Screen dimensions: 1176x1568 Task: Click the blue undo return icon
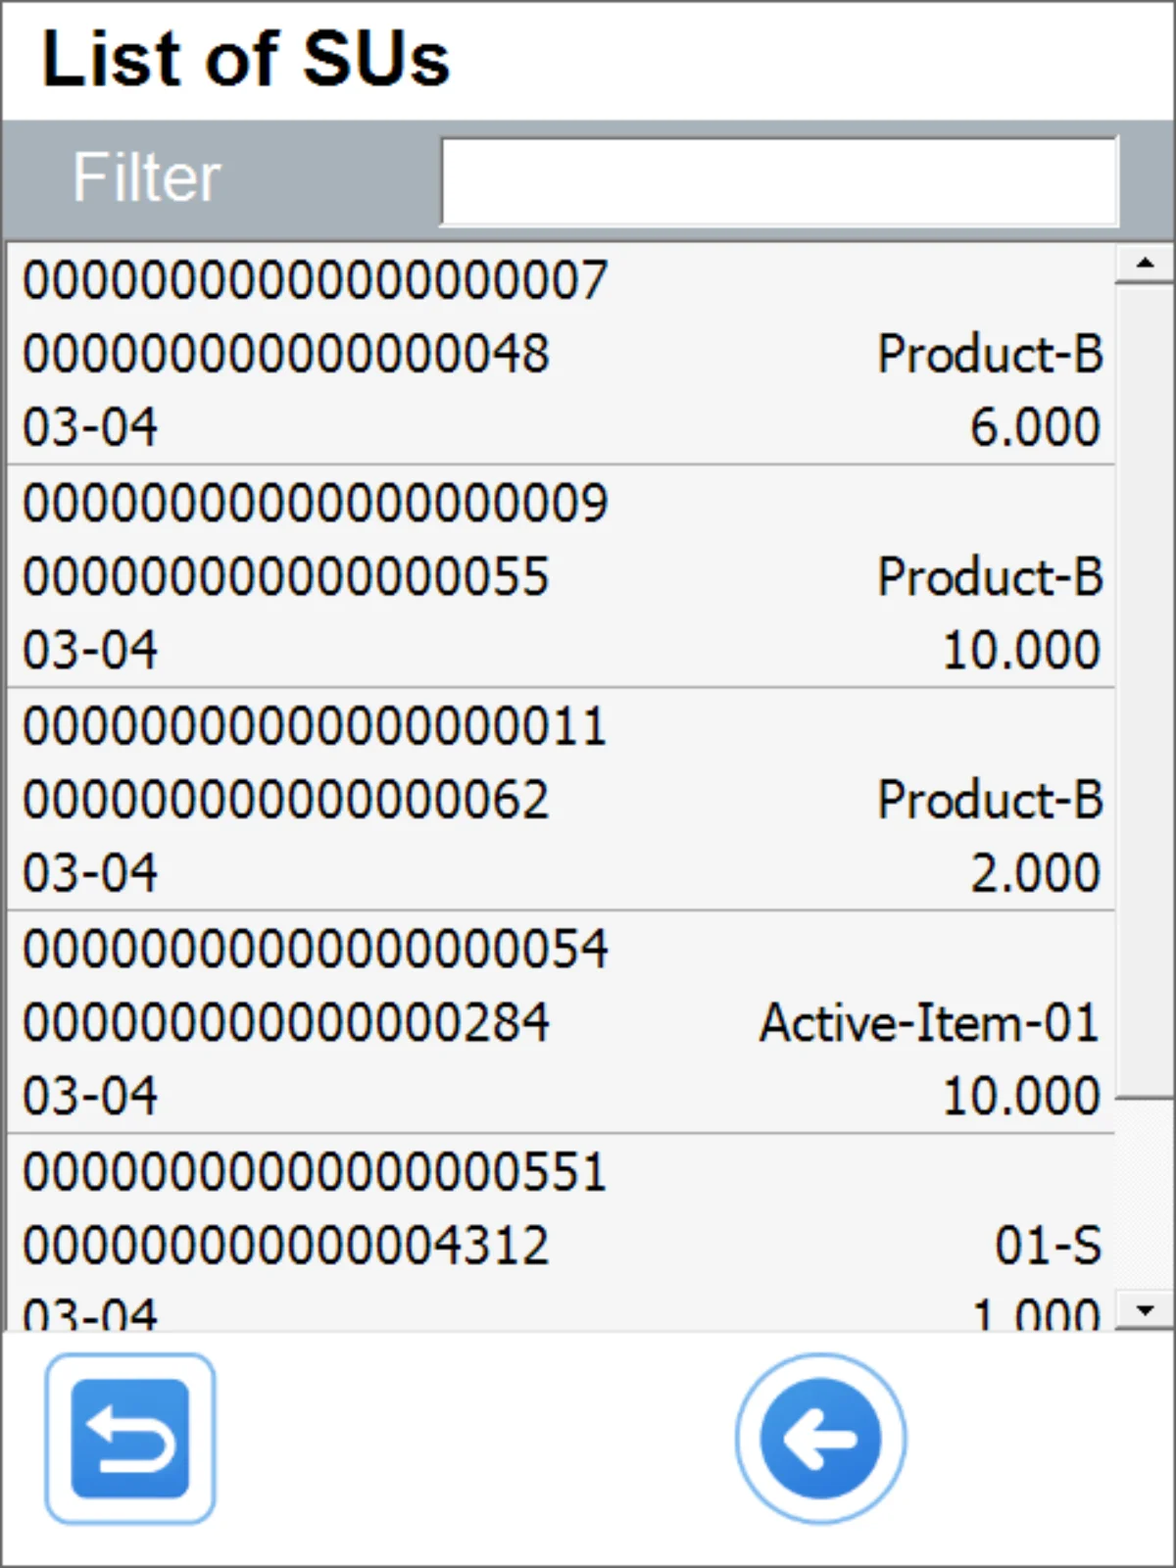click(x=129, y=1438)
